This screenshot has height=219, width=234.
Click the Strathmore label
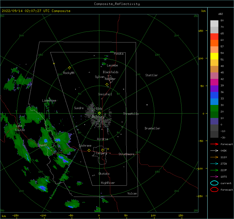(x=126, y=154)
